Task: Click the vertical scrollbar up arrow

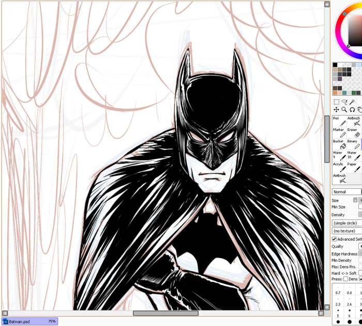Action: click(x=327, y=4)
